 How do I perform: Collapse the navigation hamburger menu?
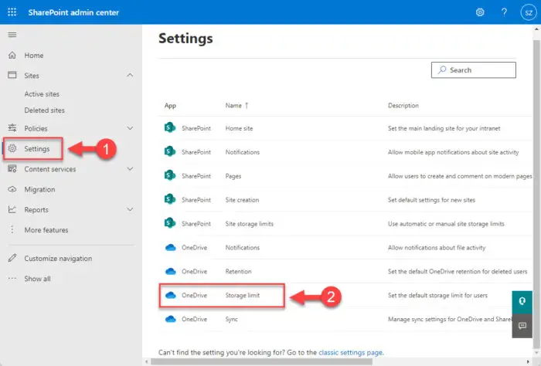(12, 35)
